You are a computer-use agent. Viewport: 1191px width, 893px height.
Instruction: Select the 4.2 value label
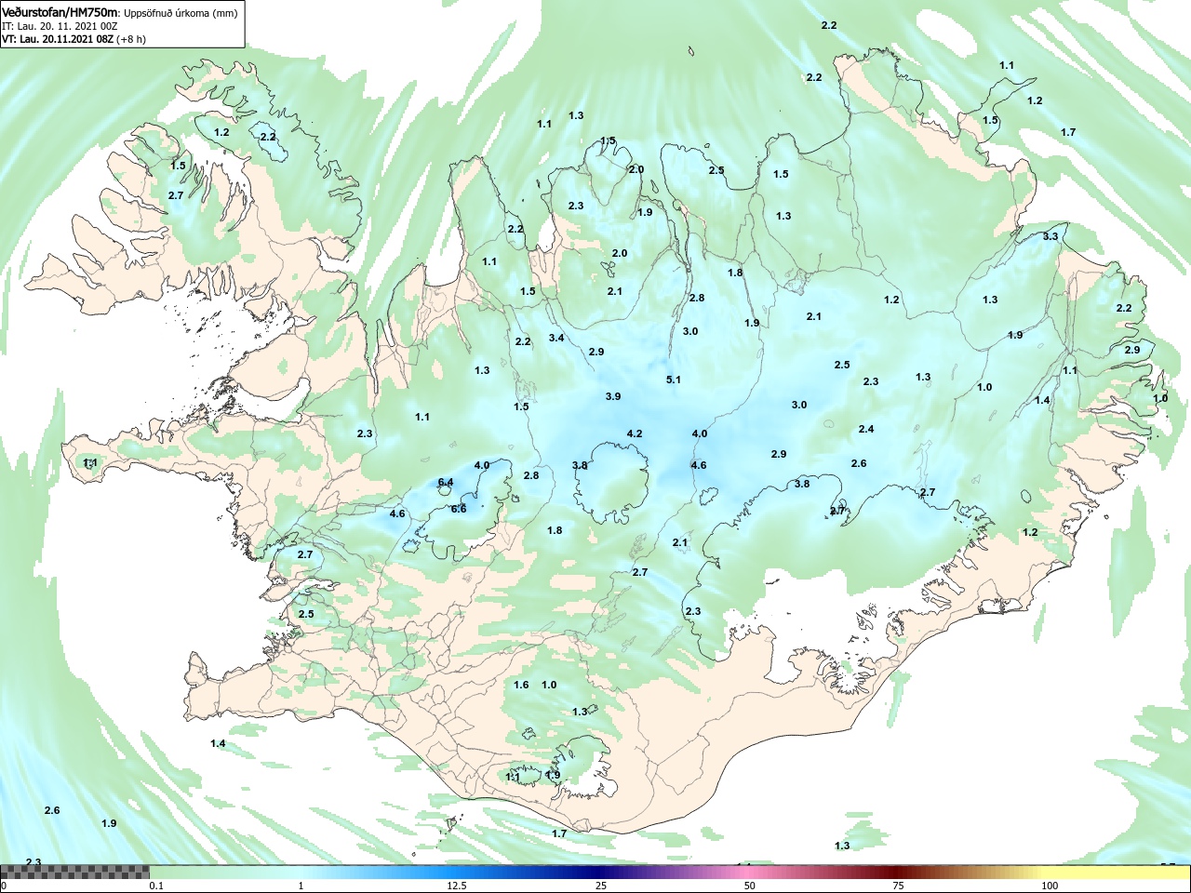click(x=635, y=433)
